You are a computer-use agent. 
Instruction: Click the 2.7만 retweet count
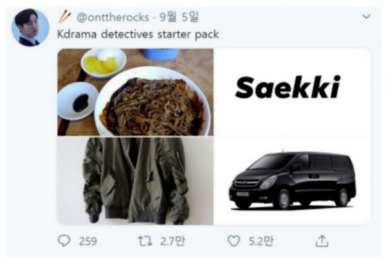pyautogui.click(x=172, y=241)
